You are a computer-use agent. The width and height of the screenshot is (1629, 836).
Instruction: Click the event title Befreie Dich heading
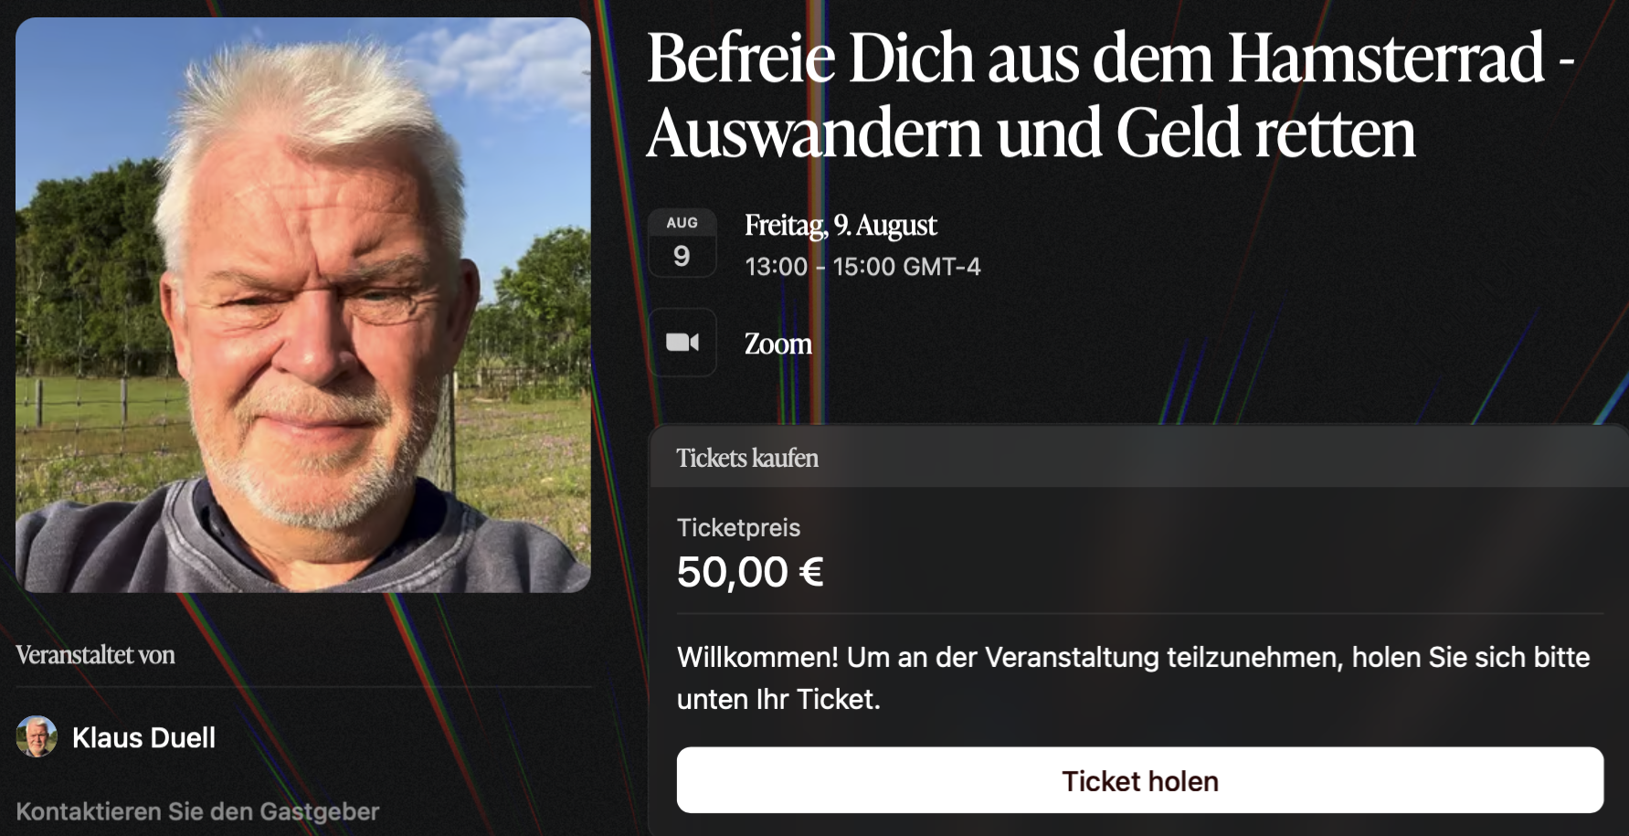(1110, 95)
